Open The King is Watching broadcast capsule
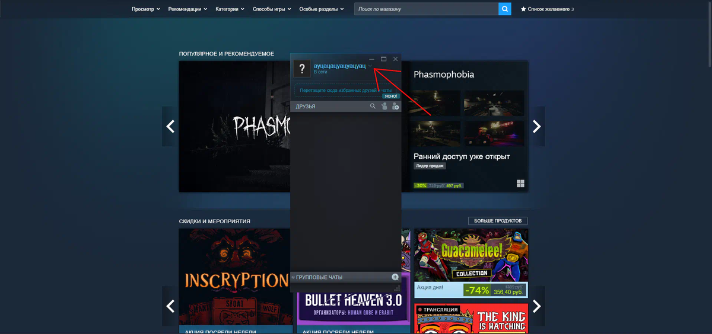712x334 pixels. tap(471, 319)
